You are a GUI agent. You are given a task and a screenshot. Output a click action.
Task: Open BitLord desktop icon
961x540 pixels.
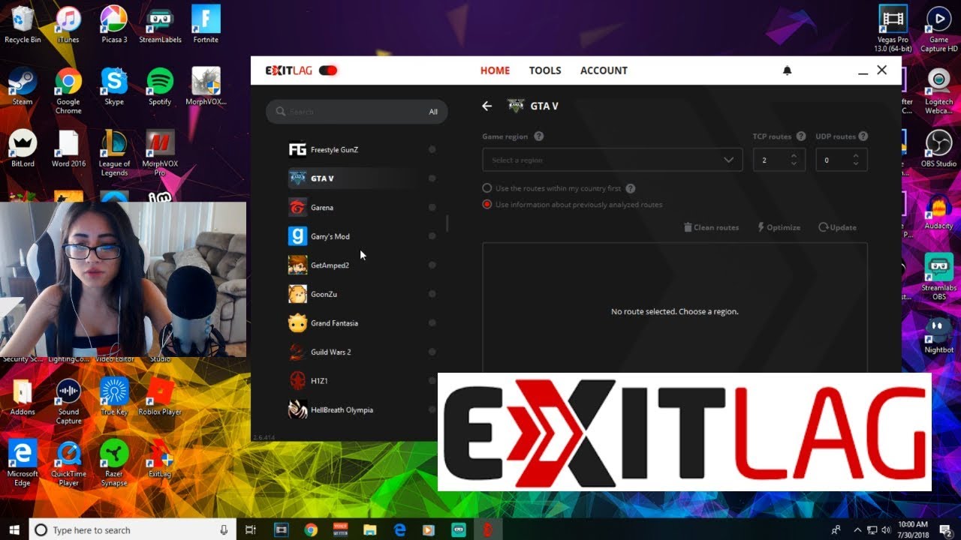pyautogui.click(x=23, y=148)
